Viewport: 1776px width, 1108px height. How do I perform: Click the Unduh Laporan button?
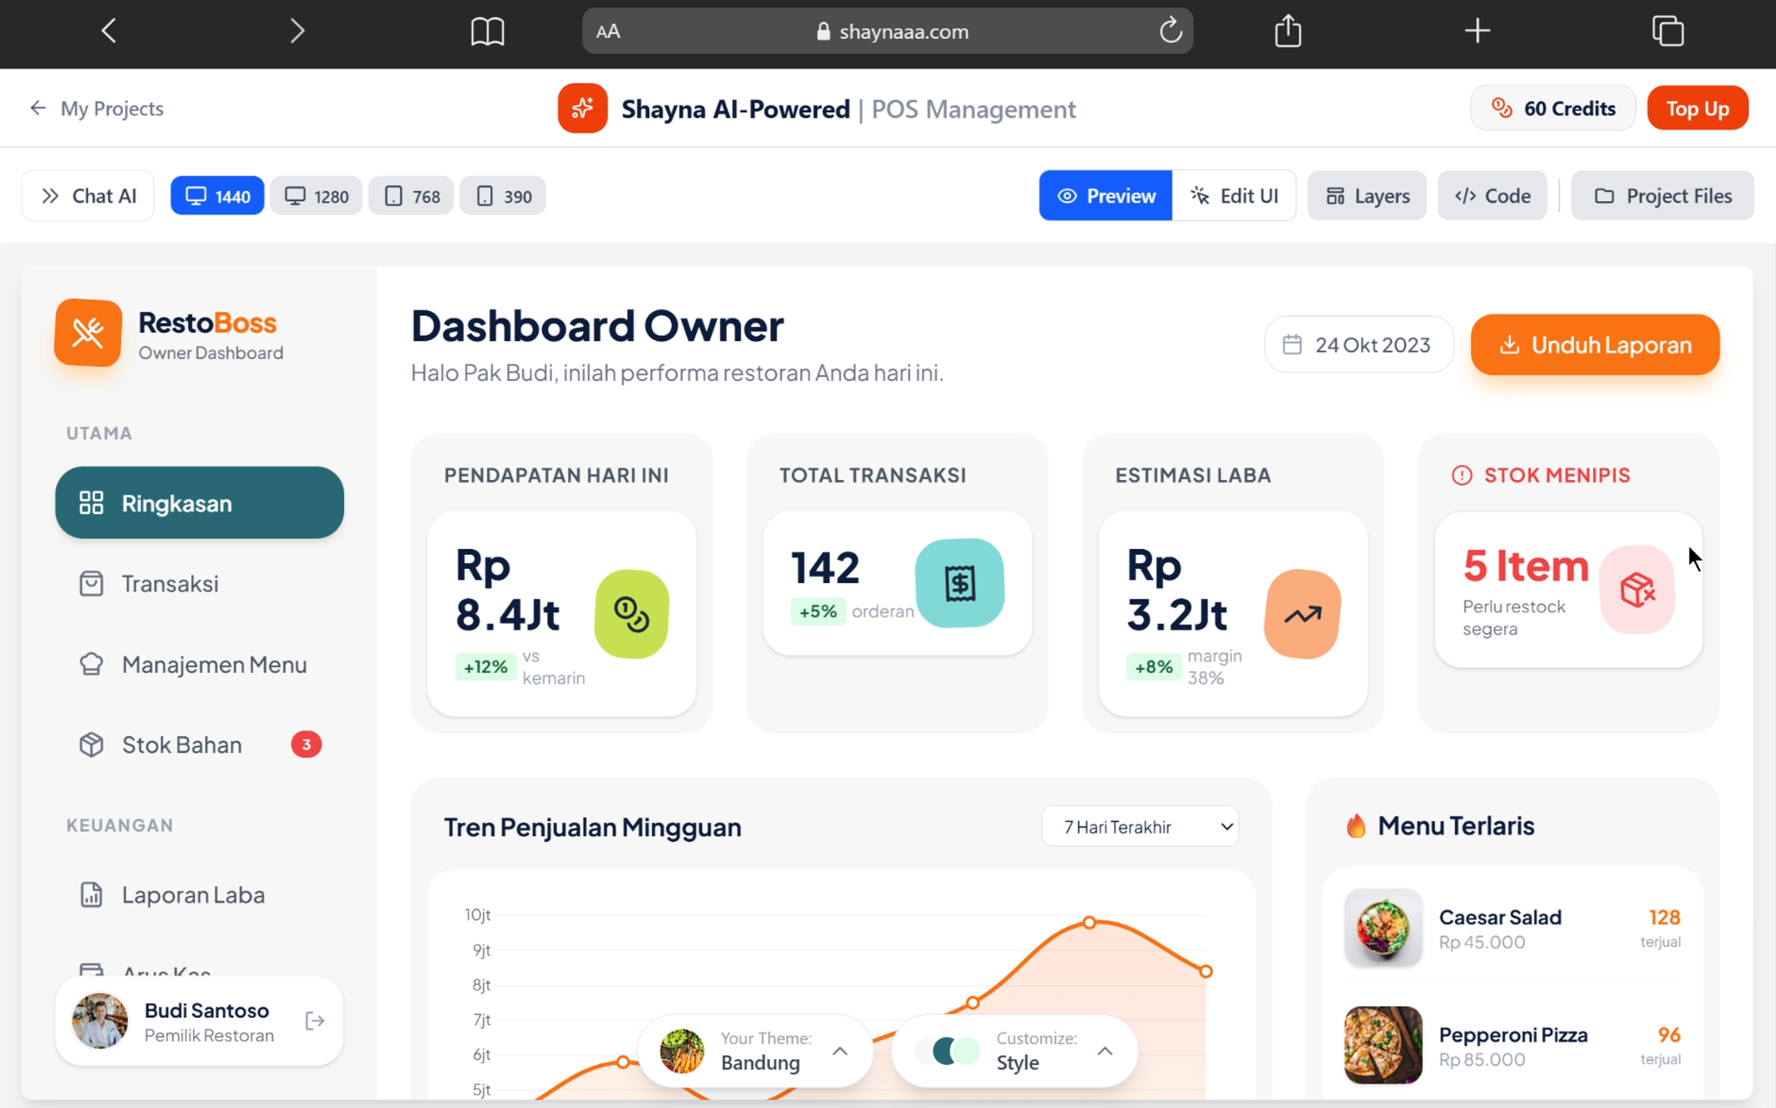click(1595, 344)
